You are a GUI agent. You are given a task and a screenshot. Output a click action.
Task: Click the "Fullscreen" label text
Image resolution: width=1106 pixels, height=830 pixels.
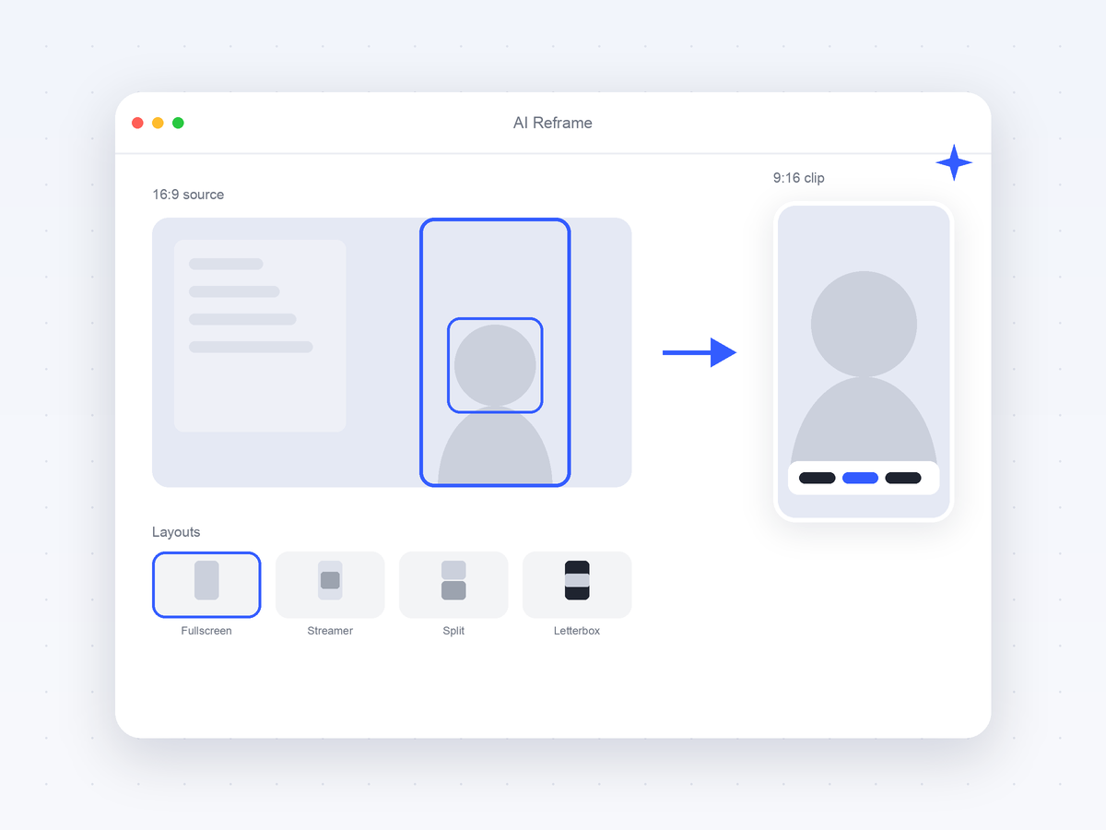coord(206,631)
